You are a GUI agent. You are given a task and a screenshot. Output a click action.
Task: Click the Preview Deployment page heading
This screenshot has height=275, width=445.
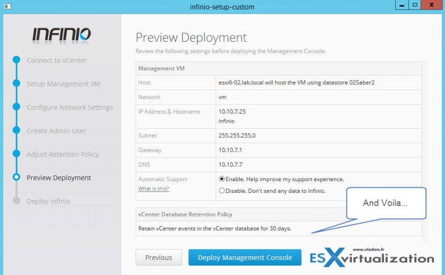pyautogui.click(x=191, y=38)
